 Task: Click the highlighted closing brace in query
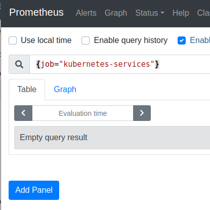(x=157, y=64)
